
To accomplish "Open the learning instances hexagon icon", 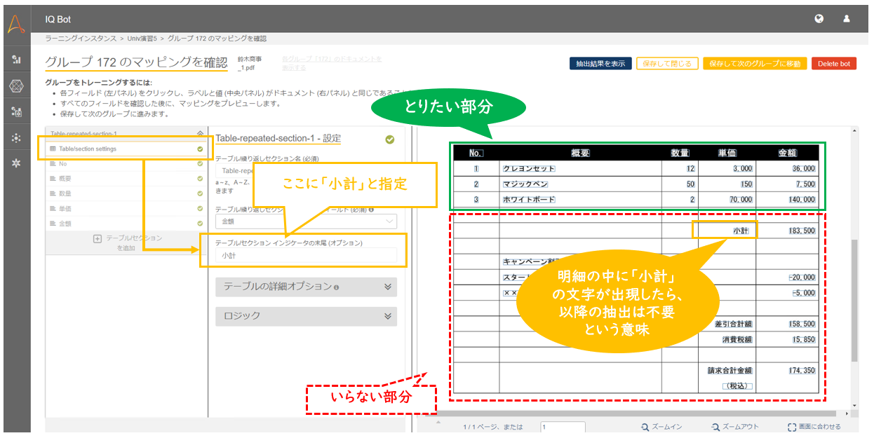I will click(16, 85).
